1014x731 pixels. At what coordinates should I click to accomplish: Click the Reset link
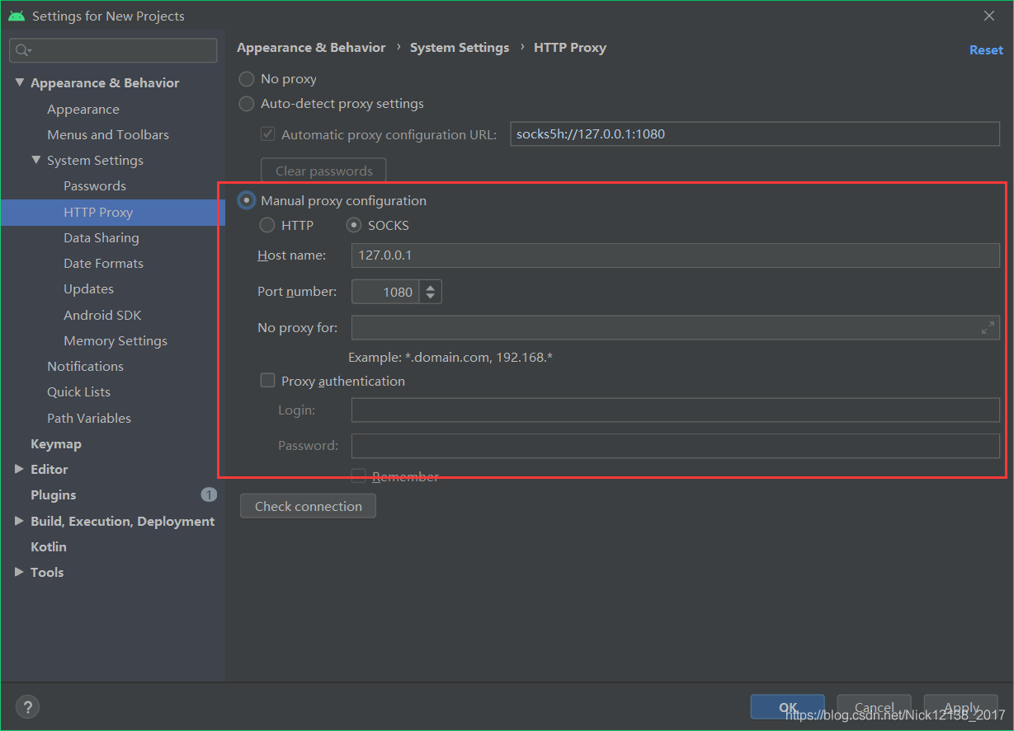986,49
